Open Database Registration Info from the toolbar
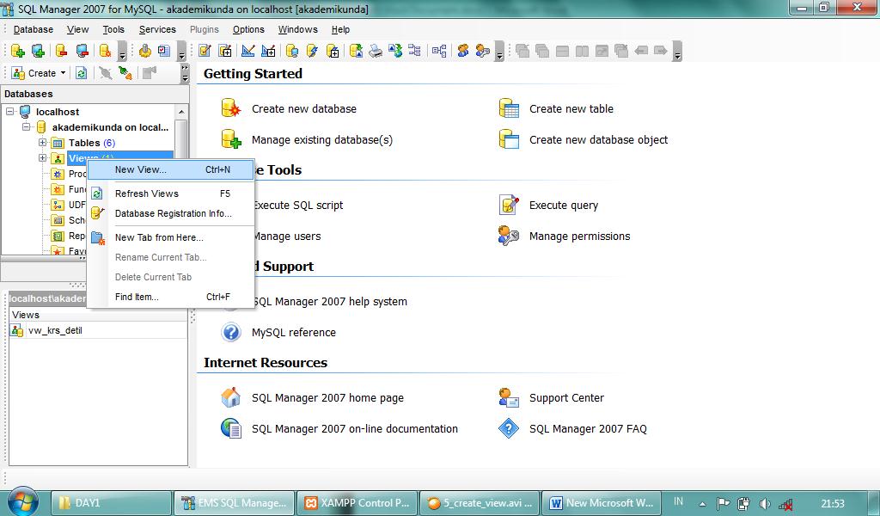Screen dimensions: 880x516 (105, 51)
